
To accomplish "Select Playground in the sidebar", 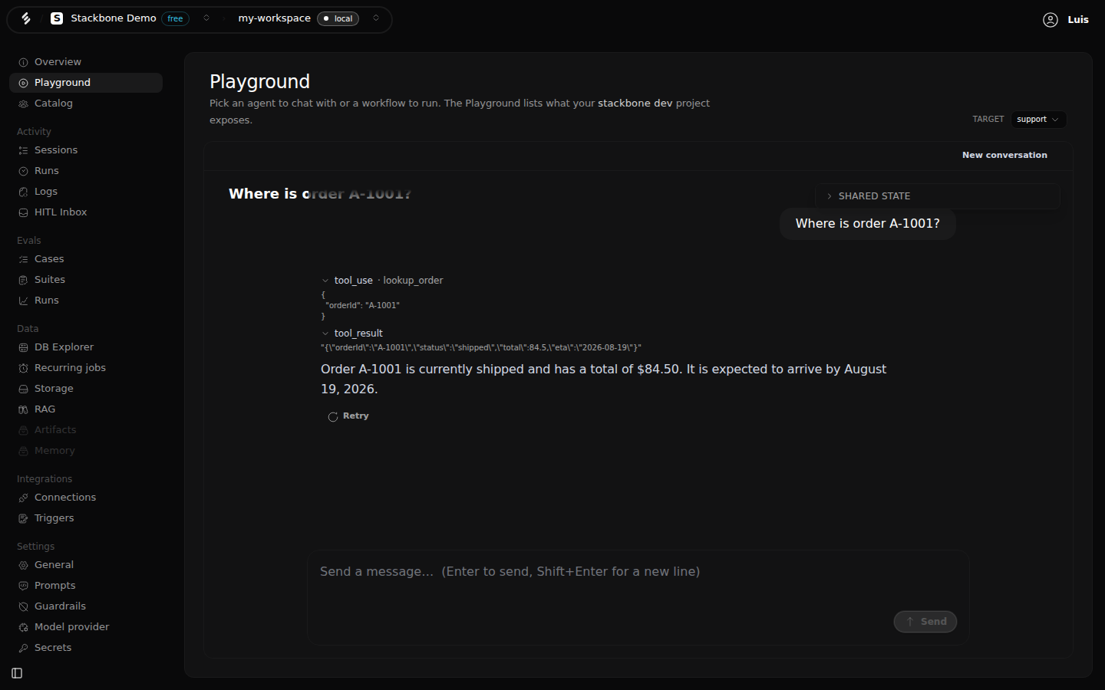I will click(86, 83).
